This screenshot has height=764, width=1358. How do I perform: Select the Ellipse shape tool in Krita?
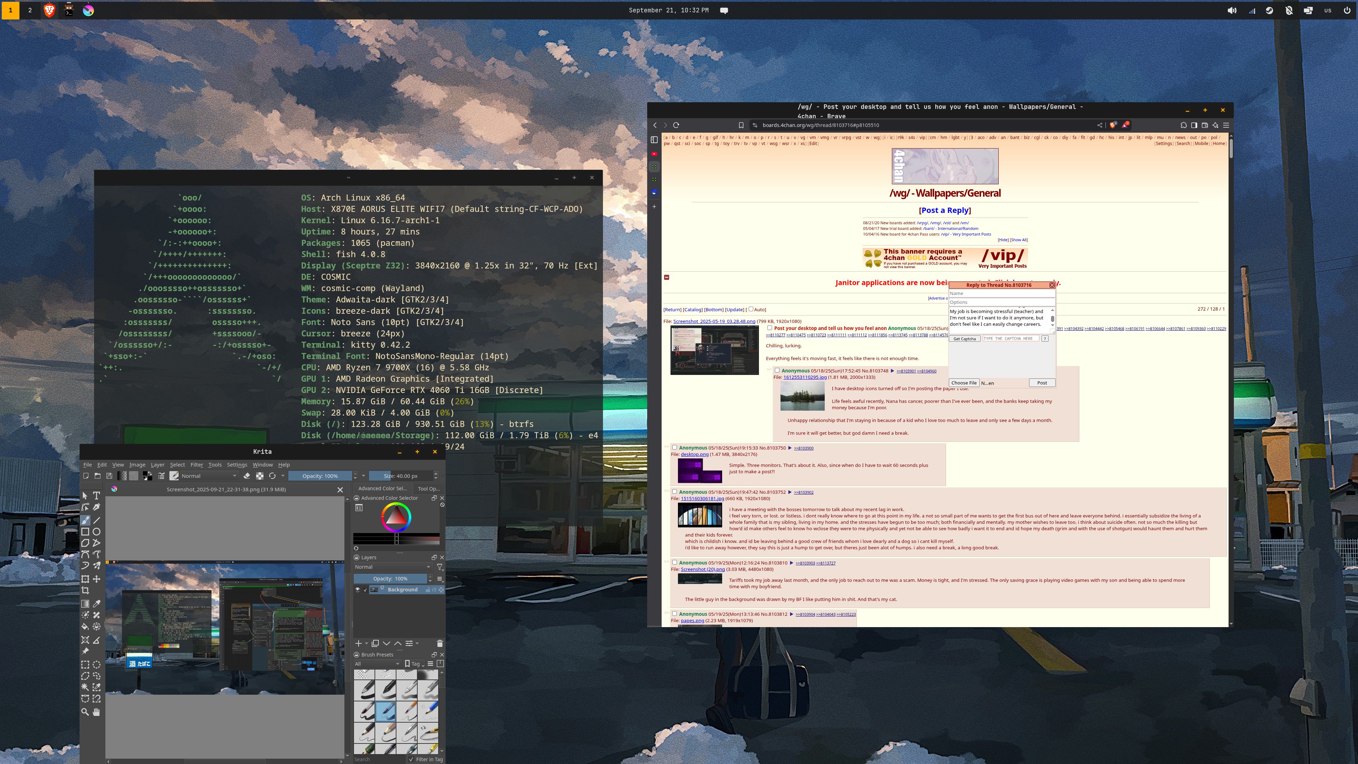tap(97, 532)
